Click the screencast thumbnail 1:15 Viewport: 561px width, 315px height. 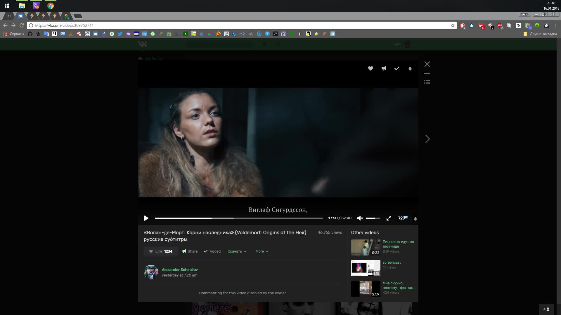click(366, 268)
